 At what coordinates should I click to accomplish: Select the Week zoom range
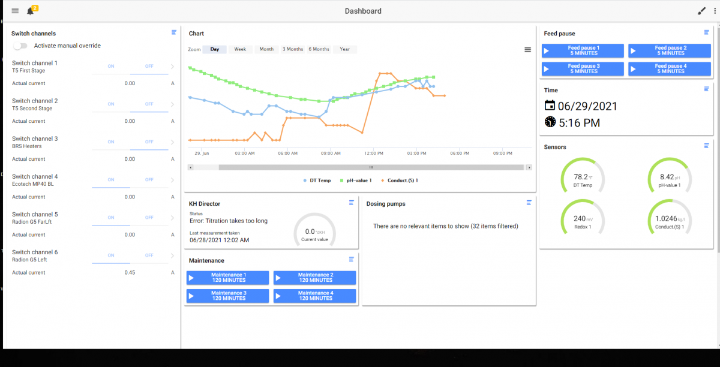point(240,49)
